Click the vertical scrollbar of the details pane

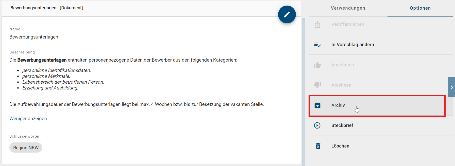click(303, 91)
